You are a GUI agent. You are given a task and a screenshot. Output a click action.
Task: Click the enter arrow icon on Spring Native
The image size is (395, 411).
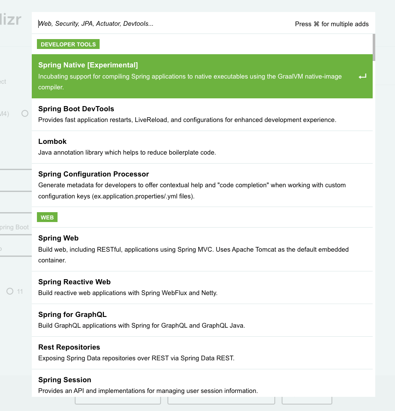tap(362, 76)
